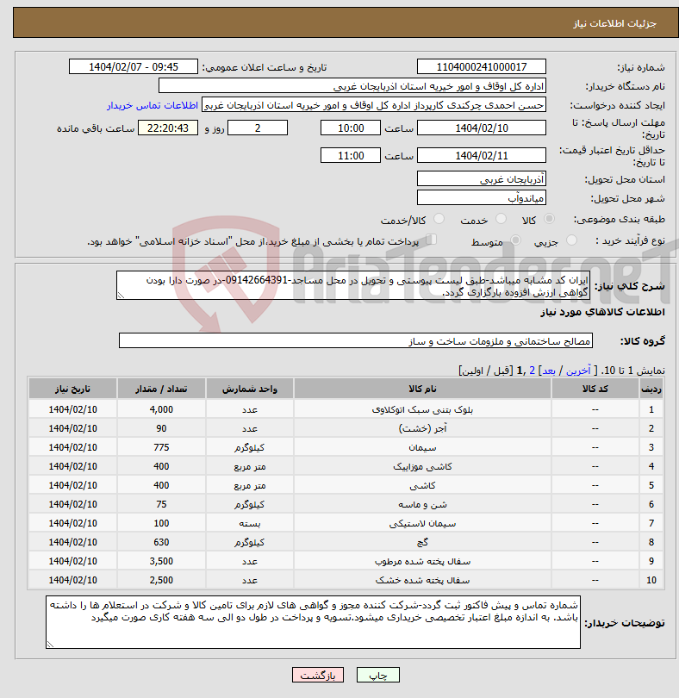Screen dimensions: 679x698
Task: Click the توضیحات خریدار notes textarea
Action: point(313,622)
